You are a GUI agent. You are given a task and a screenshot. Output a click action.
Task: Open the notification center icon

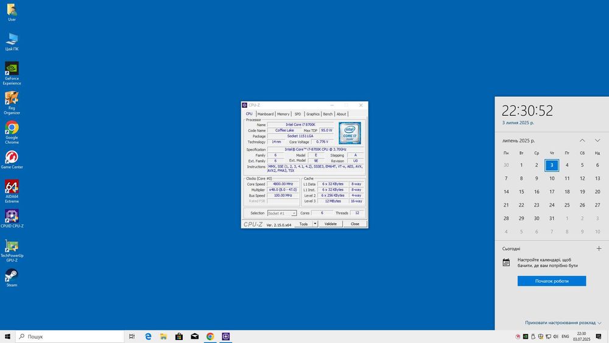pyautogui.click(x=599, y=336)
